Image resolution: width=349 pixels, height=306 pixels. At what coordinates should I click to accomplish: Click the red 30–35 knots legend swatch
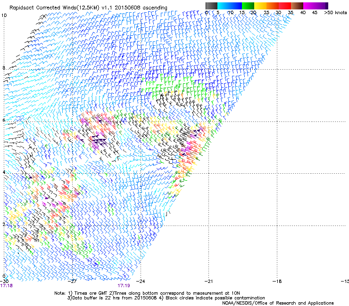[x=285, y=6]
